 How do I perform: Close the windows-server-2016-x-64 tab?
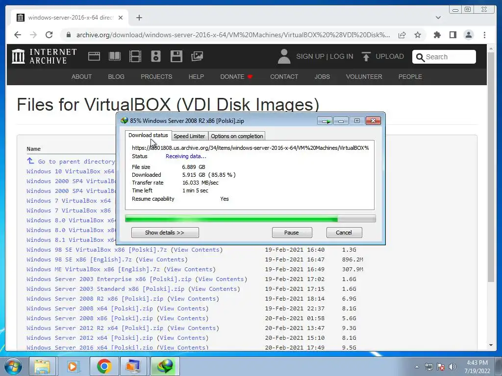(x=121, y=18)
